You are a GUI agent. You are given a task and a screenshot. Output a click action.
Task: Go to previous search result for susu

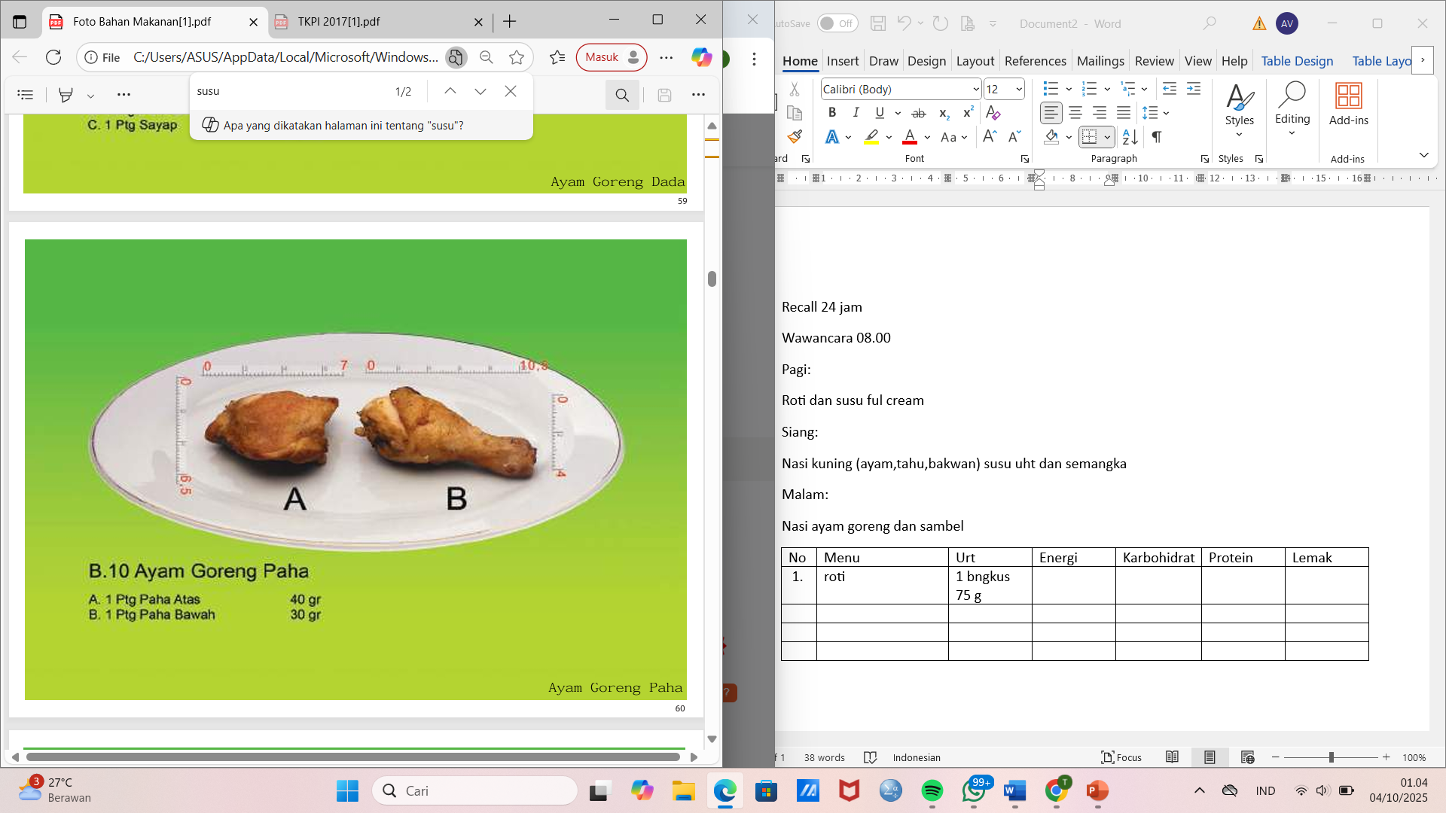click(450, 91)
